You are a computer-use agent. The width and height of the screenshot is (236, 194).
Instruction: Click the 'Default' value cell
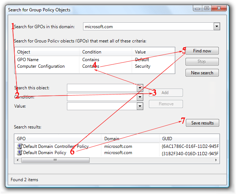[x=142, y=60]
